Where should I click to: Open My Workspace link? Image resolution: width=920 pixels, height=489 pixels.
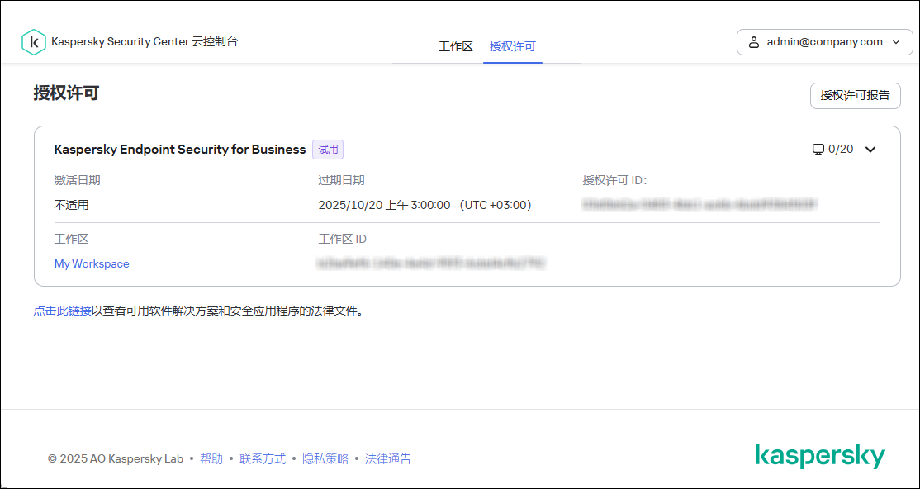(91, 263)
